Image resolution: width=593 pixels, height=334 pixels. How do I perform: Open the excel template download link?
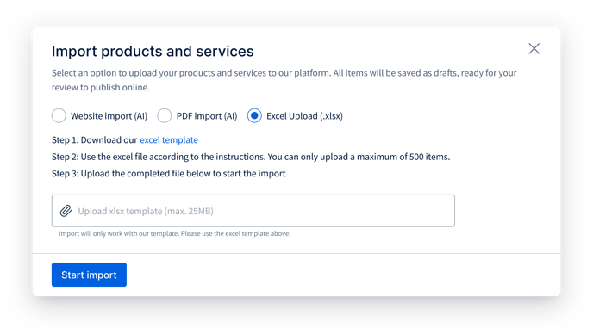pyautogui.click(x=169, y=139)
